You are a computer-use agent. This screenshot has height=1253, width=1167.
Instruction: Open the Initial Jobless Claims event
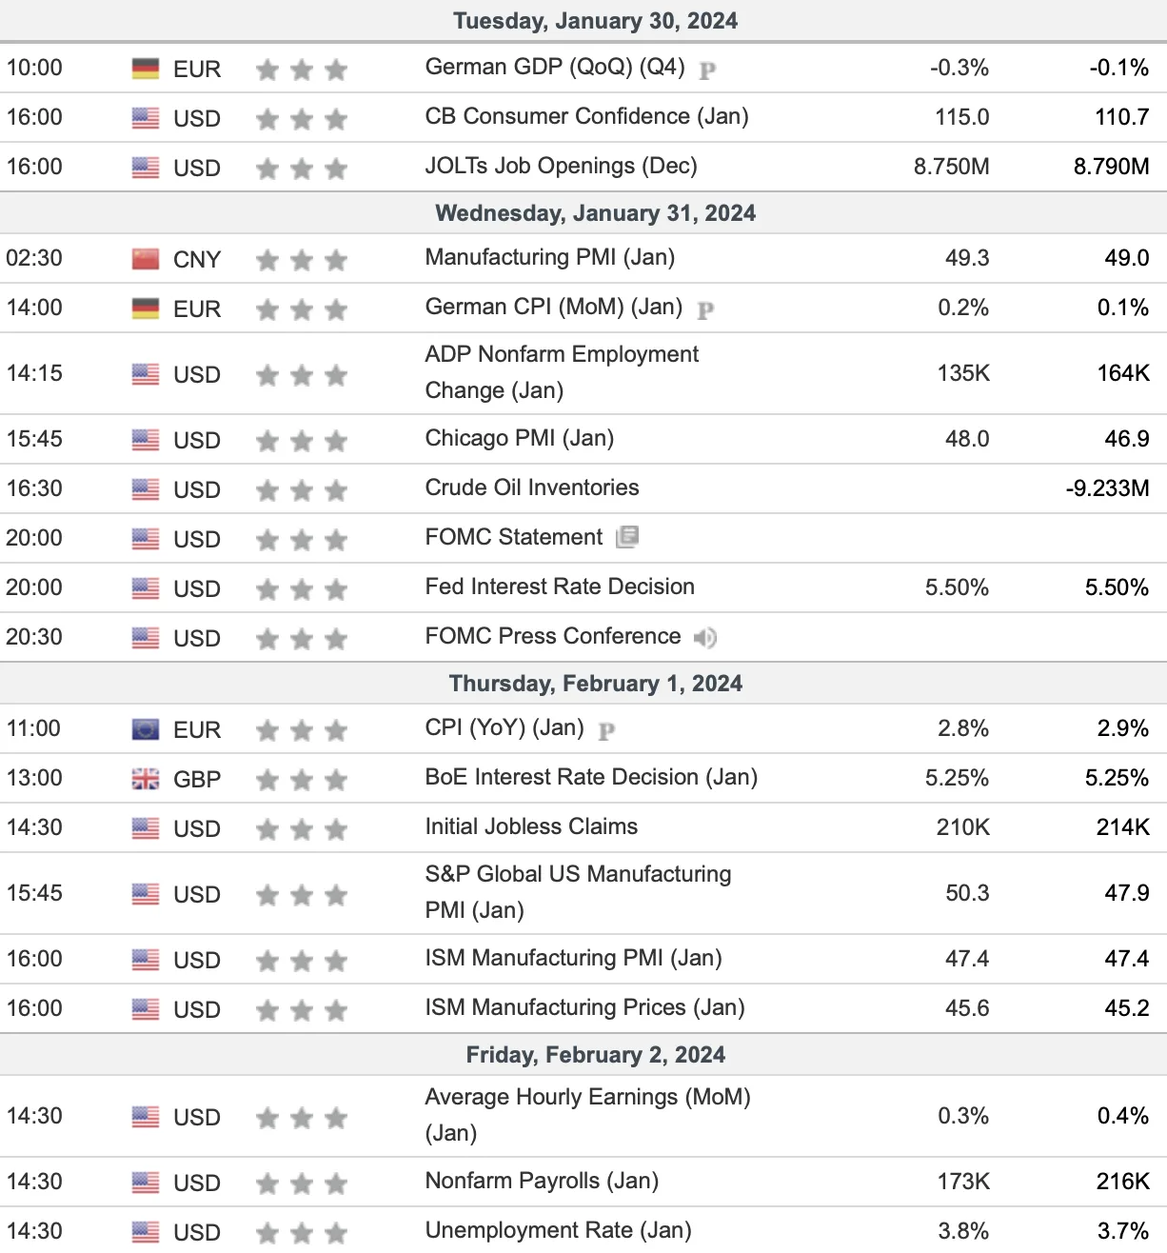pyautogui.click(x=531, y=826)
